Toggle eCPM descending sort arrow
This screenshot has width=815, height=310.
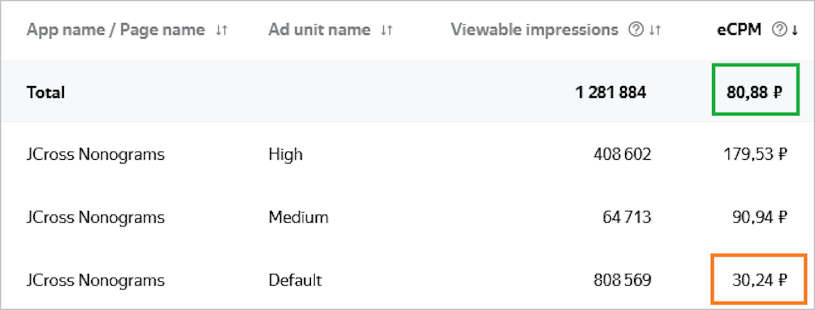click(x=795, y=30)
